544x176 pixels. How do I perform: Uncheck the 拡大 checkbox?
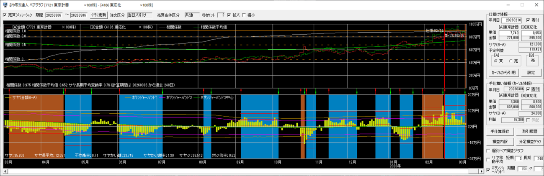pyautogui.click(x=229, y=15)
